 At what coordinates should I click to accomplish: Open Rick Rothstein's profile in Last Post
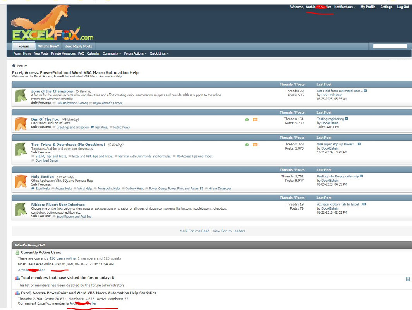[332, 95]
